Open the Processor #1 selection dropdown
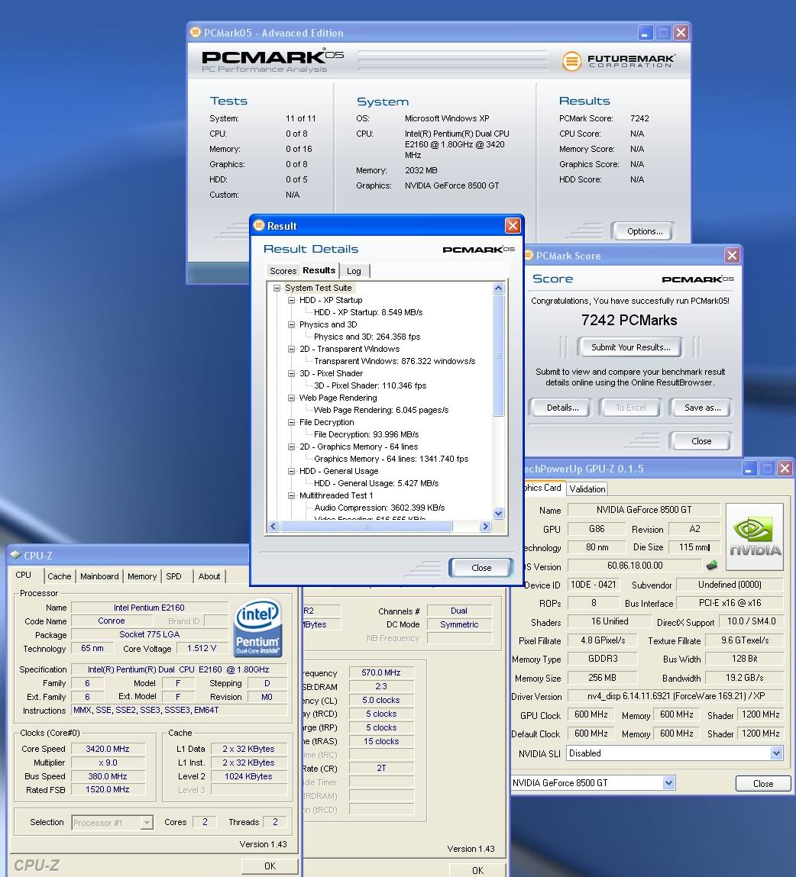Image resolution: width=796 pixels, height=877 pixels. tap(147, 823)
